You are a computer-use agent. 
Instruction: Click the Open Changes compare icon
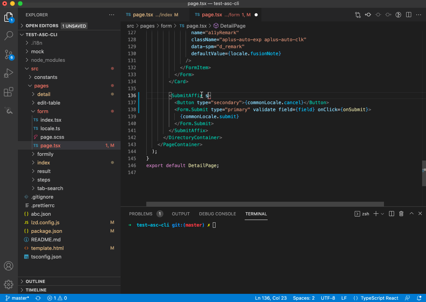358,15
